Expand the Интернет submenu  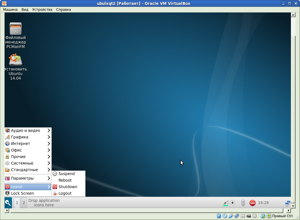pos(28,144)
